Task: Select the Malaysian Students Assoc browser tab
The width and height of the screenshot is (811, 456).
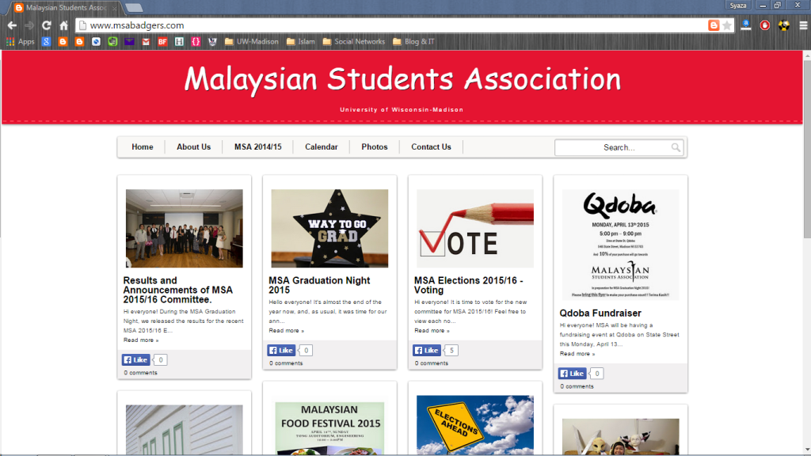Action: click(65, 8)
